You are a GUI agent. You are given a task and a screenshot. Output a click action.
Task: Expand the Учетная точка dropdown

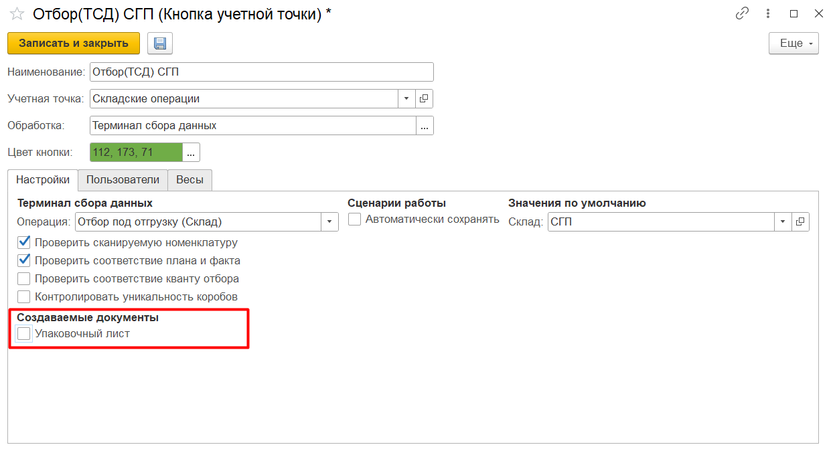[x=406, y=99]
